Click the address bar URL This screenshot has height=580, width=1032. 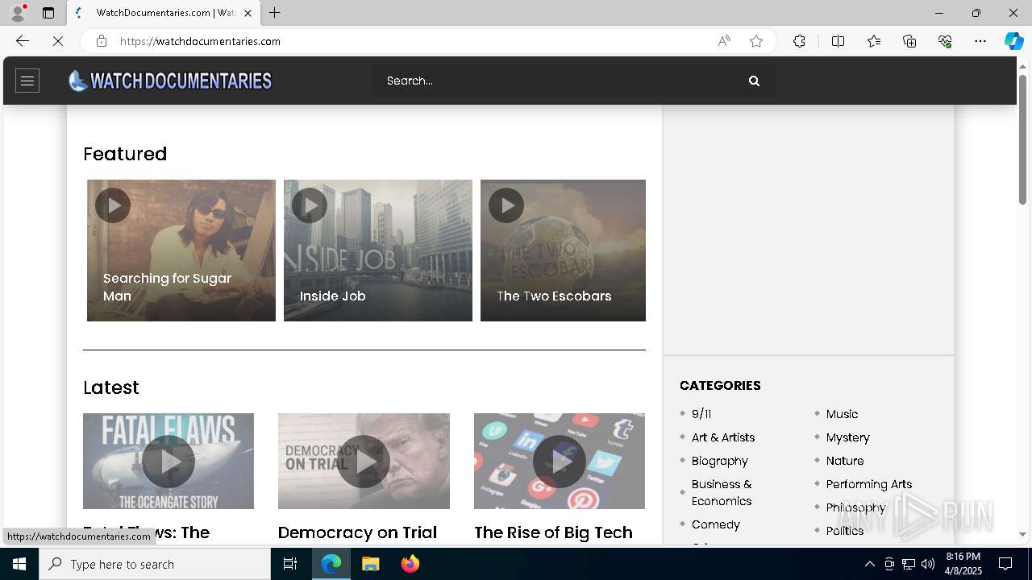(200, 41)
